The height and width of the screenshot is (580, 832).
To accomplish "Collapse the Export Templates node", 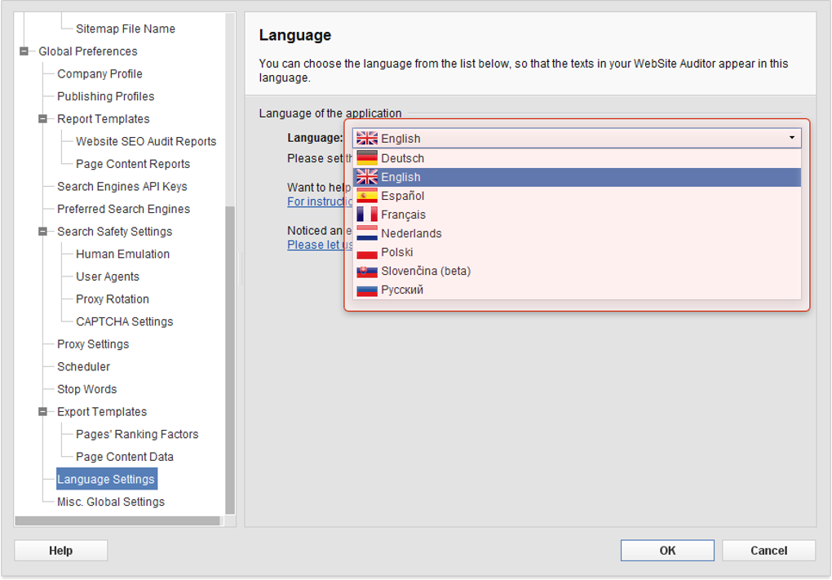I will click(x=43, y=412).
